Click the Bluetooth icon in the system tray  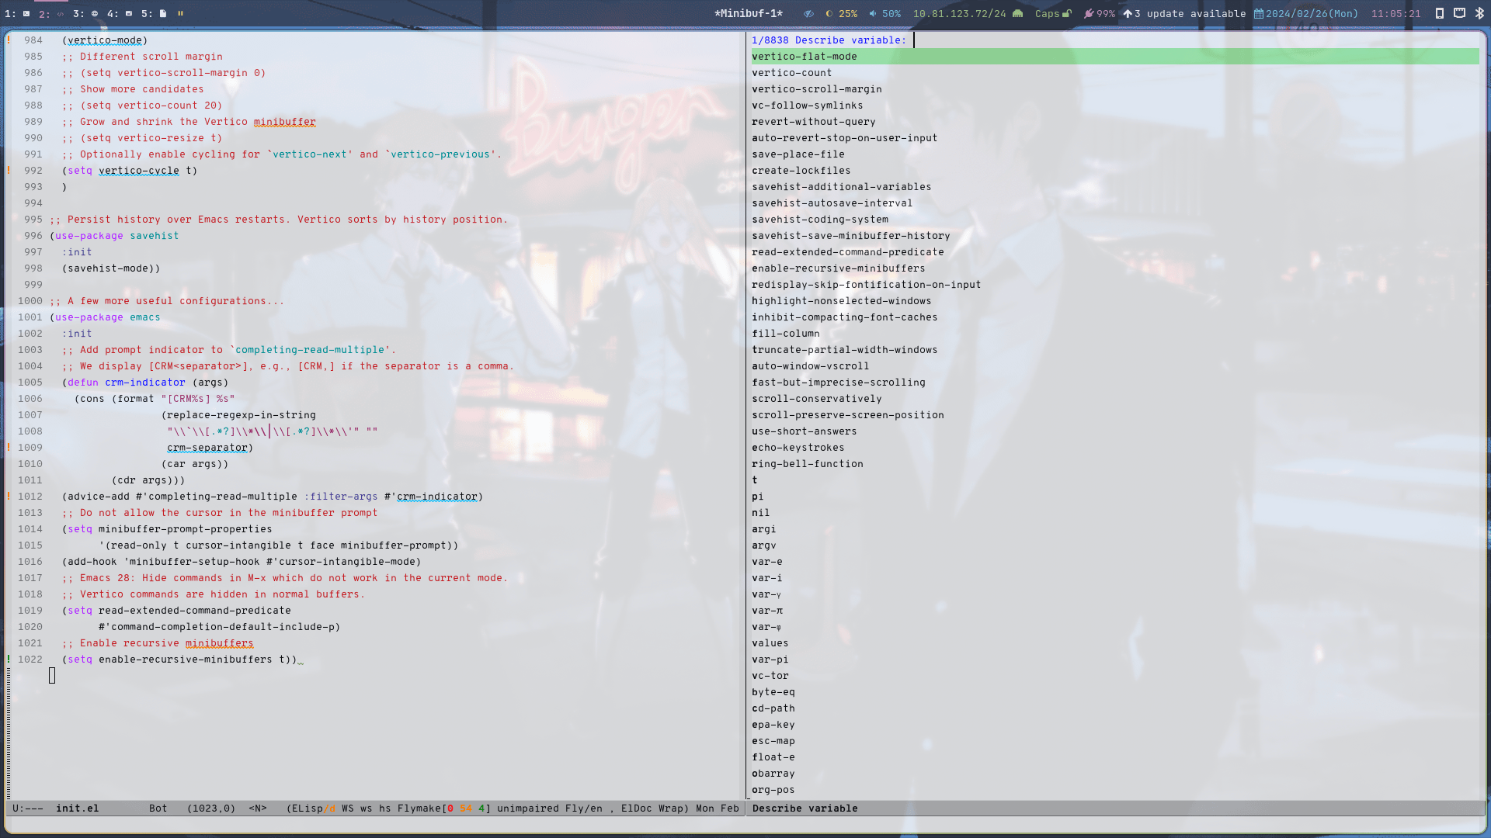[1479, 13]
